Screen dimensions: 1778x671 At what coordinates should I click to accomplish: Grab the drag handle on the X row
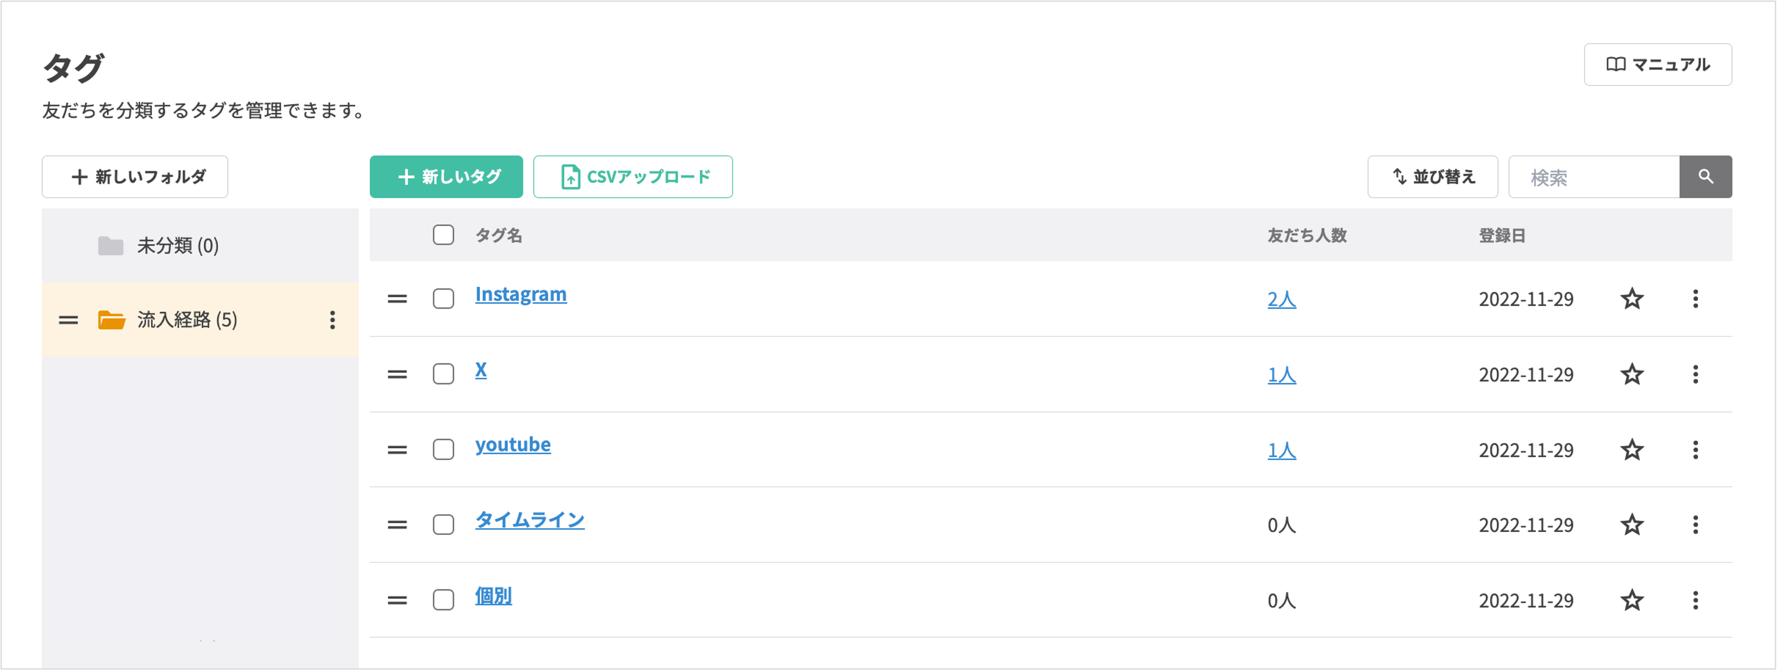398,374
